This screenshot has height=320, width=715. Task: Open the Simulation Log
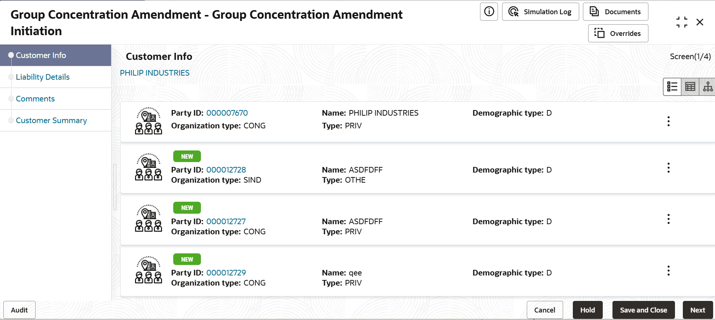(x=540, y=12)
